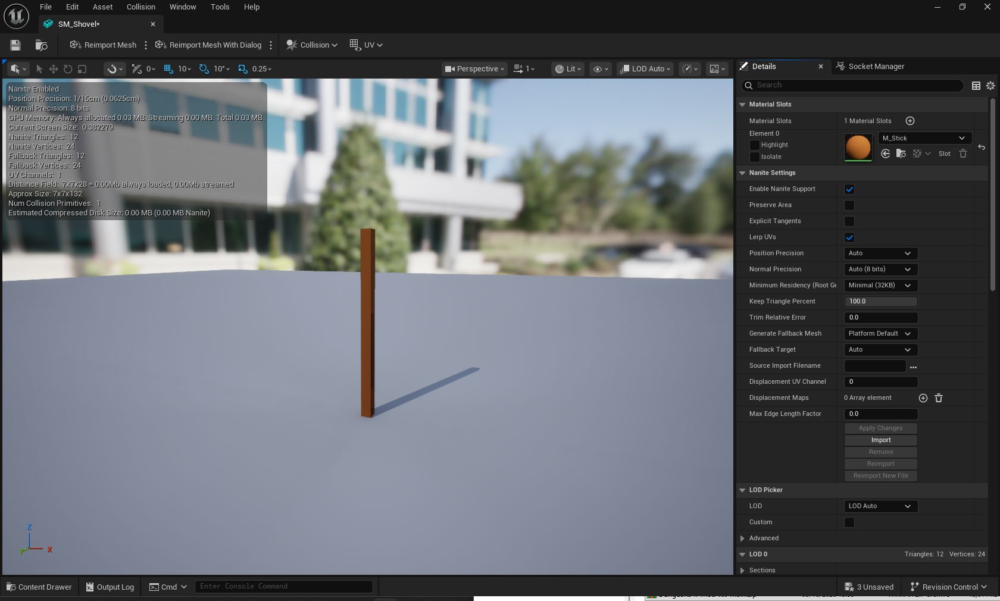This screenshot has height=601, width=1000.
Task: Click the M_Stick material thumbnail
Action: coord(858,148)
